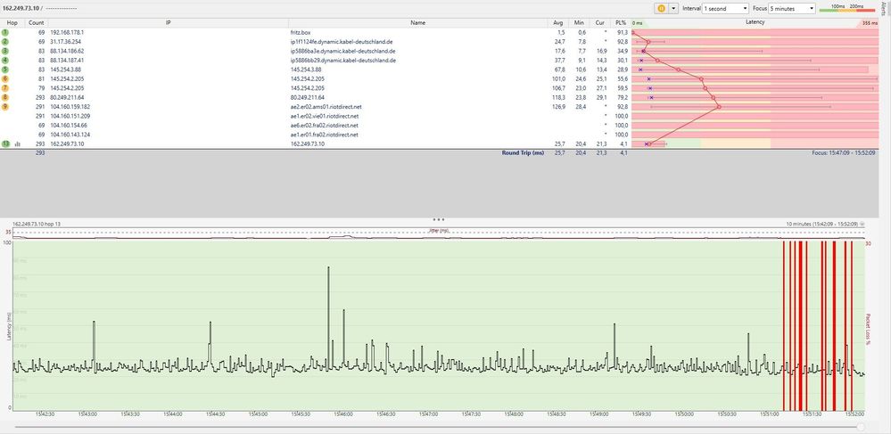The width and height of the screenshot is (891, 434).
Task: Click ip1f1124fe.dynamic.kabel-deutschland.de name
Action: click(x=342, y=42)
